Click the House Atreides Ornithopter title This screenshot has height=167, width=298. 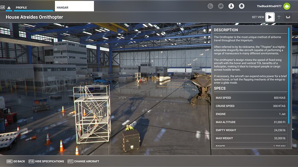[35, 17]
